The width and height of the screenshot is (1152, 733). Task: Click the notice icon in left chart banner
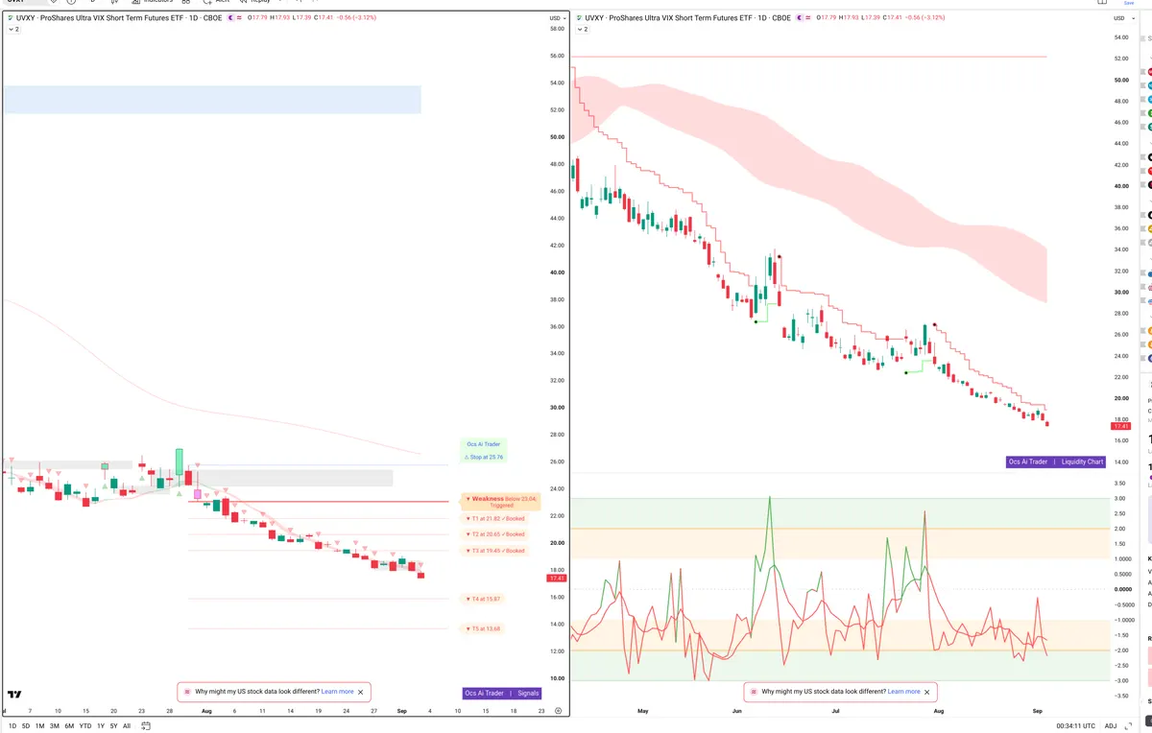point(186,692)
